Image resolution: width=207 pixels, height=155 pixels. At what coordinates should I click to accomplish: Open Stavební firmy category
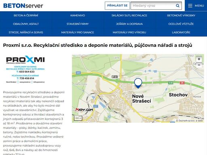coord(78,24)
